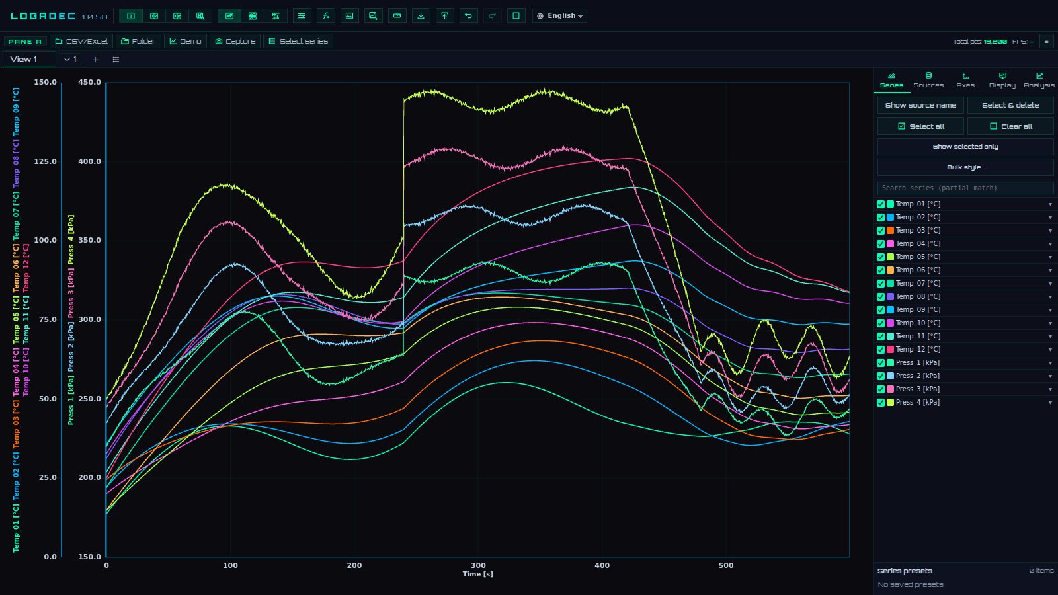This screenshot has height=595, width=1058.
Task: Select the single pane layout icon
Action: click(131, 16)
